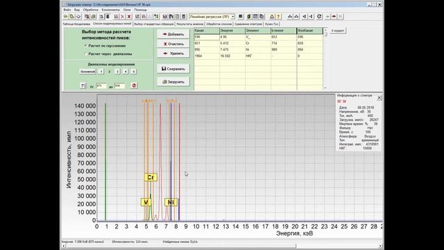Click the horizontal scrollbar below the chart
Screen dimensions: 444x250
coord(222,246)
